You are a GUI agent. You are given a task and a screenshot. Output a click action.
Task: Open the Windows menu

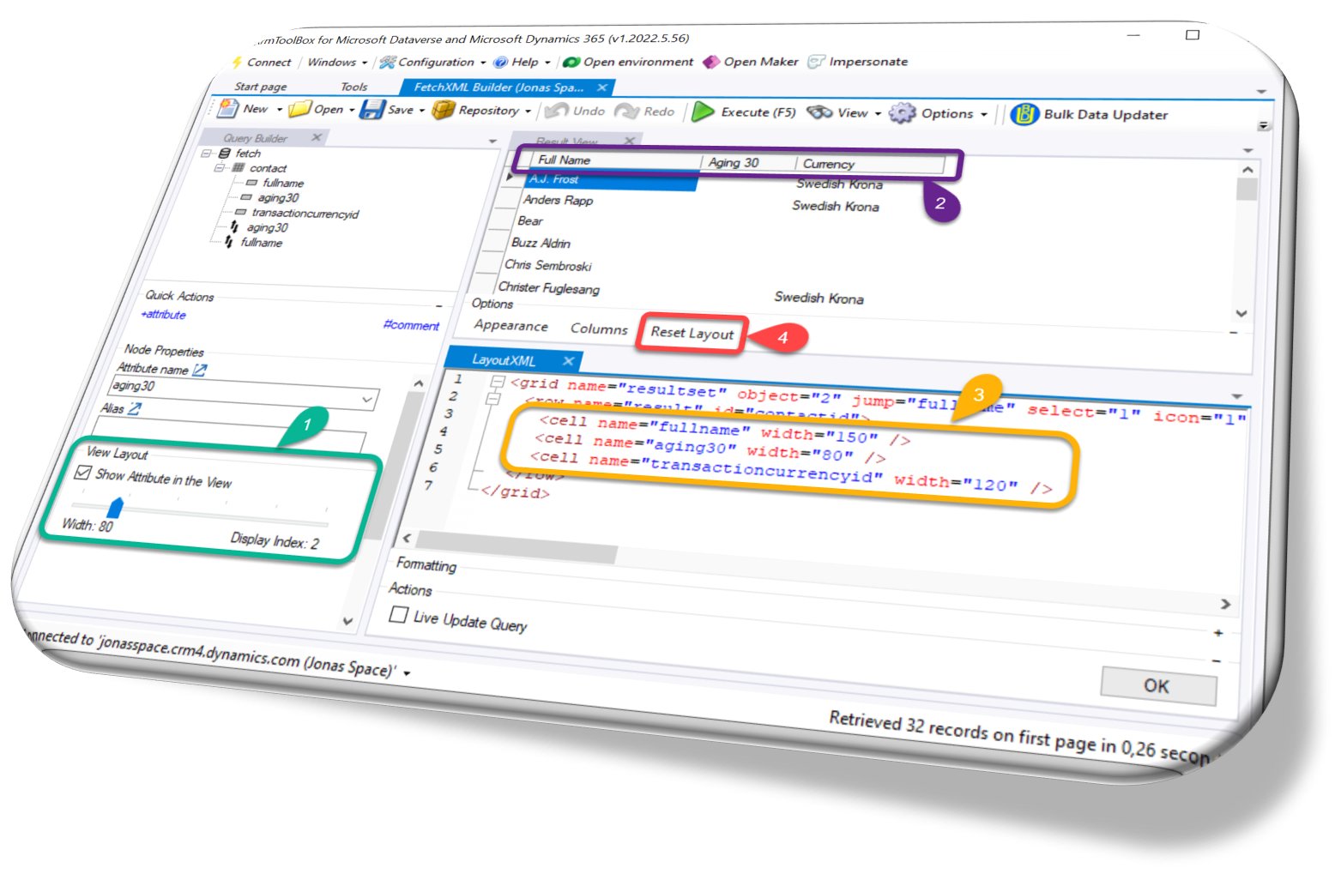333,62
